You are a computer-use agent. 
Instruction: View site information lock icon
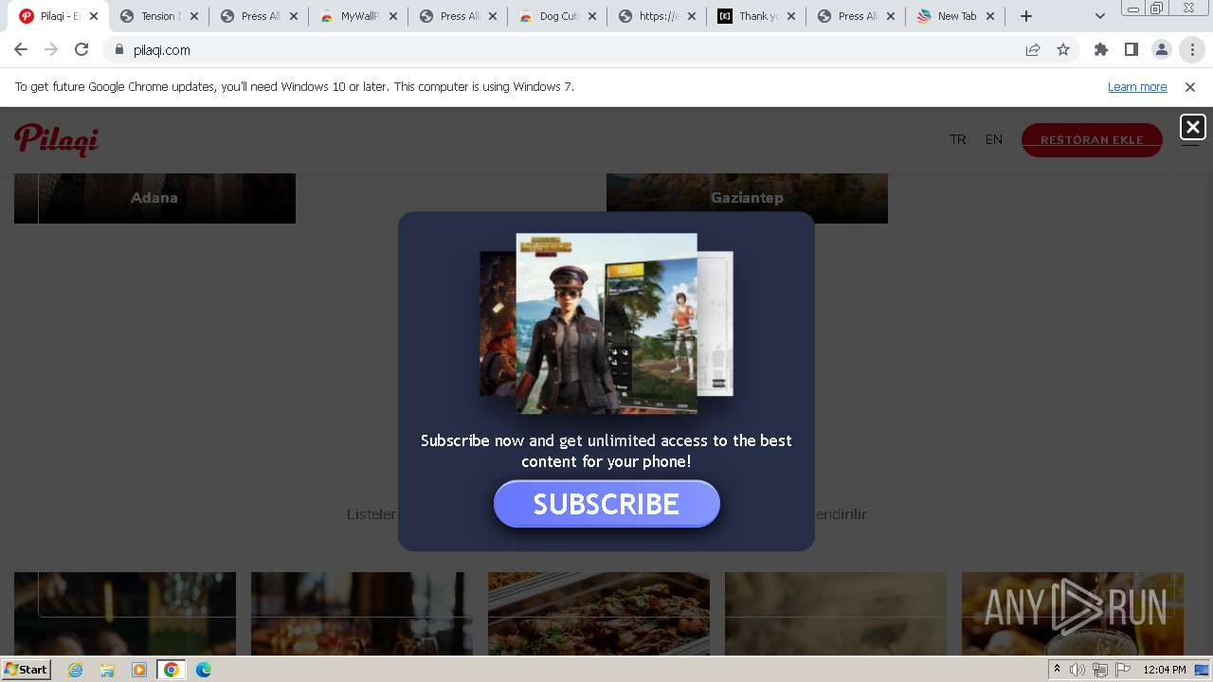[119, 50]
